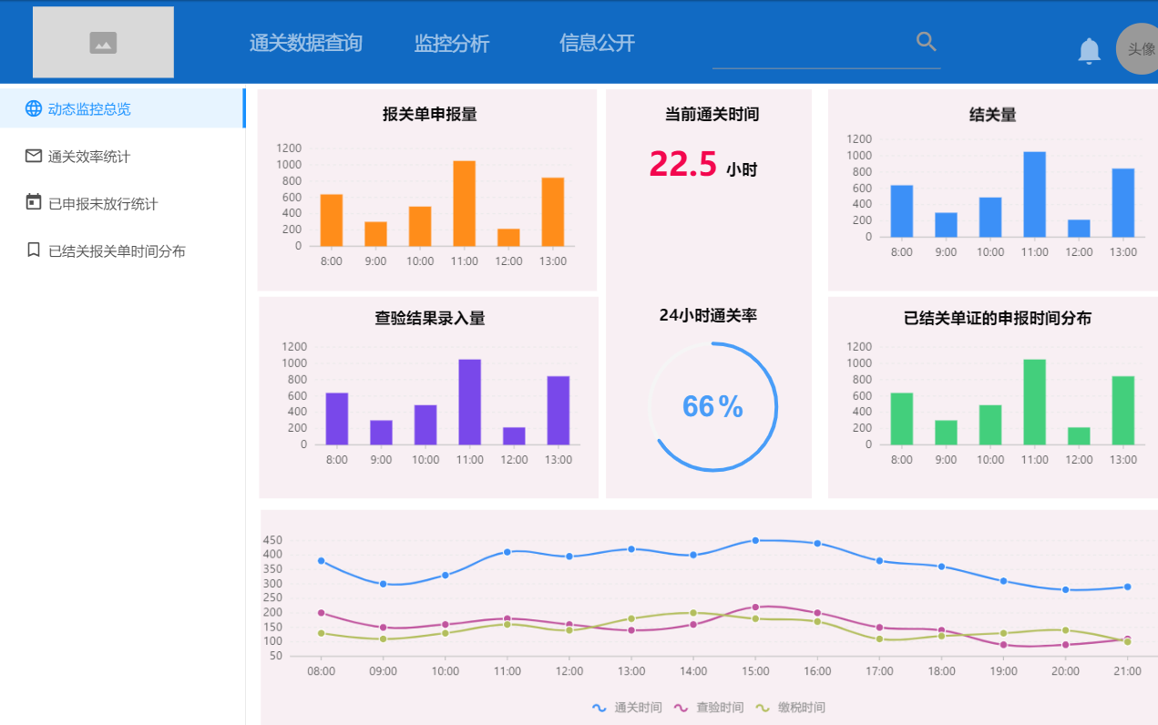Viewport: 1158px width, 725px height.
Task: Toggle the 缴税时间 legend icon
Action: tap(763, 707)
